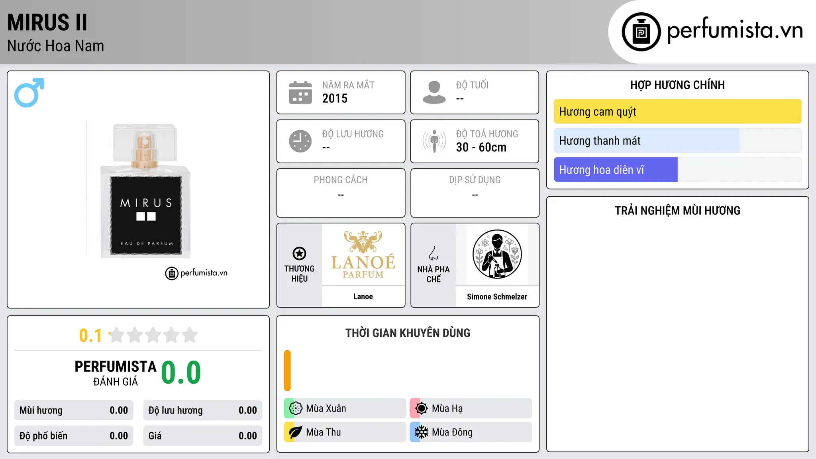The width and height of the screenshot is (816, 459).
Task: Click the release year calendar icon
Action: [300, 92]
